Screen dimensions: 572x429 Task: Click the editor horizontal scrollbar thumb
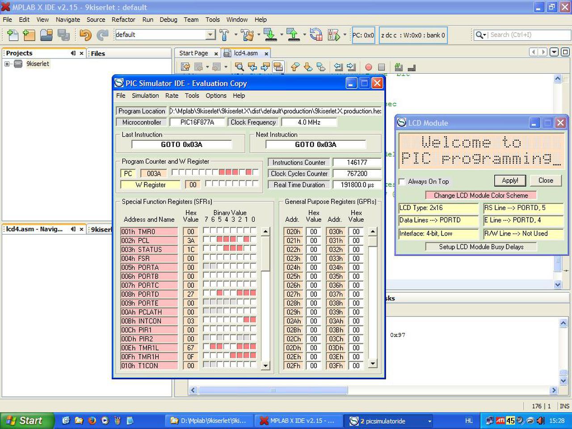click(x=273, y=390)
